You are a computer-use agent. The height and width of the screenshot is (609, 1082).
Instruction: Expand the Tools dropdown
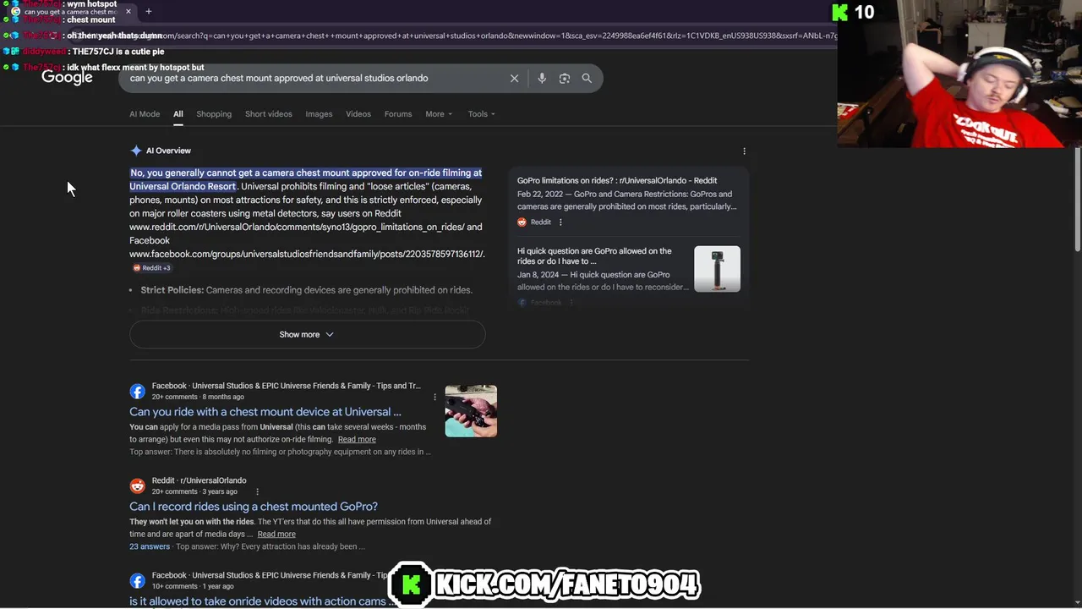pyautogui.click(x=482, y=114)
